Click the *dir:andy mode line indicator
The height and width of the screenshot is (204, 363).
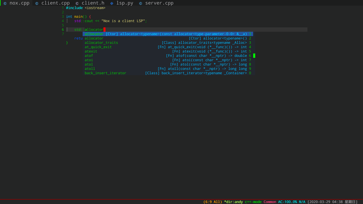tap(233, 202)
